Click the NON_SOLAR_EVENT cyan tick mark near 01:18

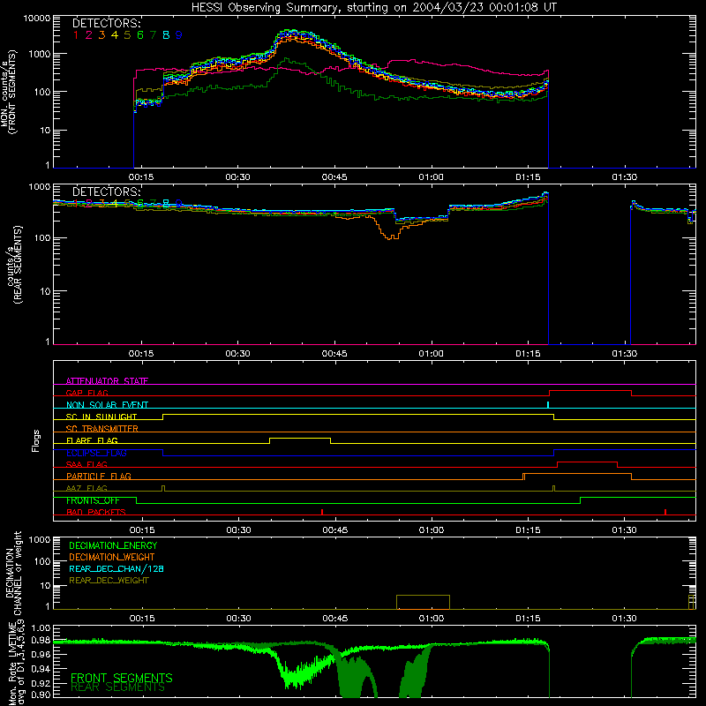tap(547, 405)
